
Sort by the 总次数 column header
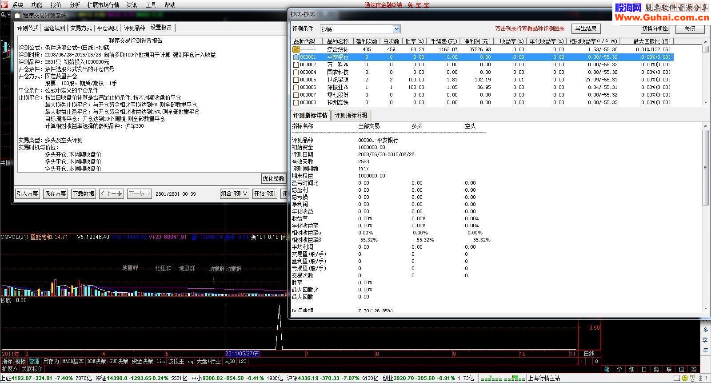click(x=391, y=41)
